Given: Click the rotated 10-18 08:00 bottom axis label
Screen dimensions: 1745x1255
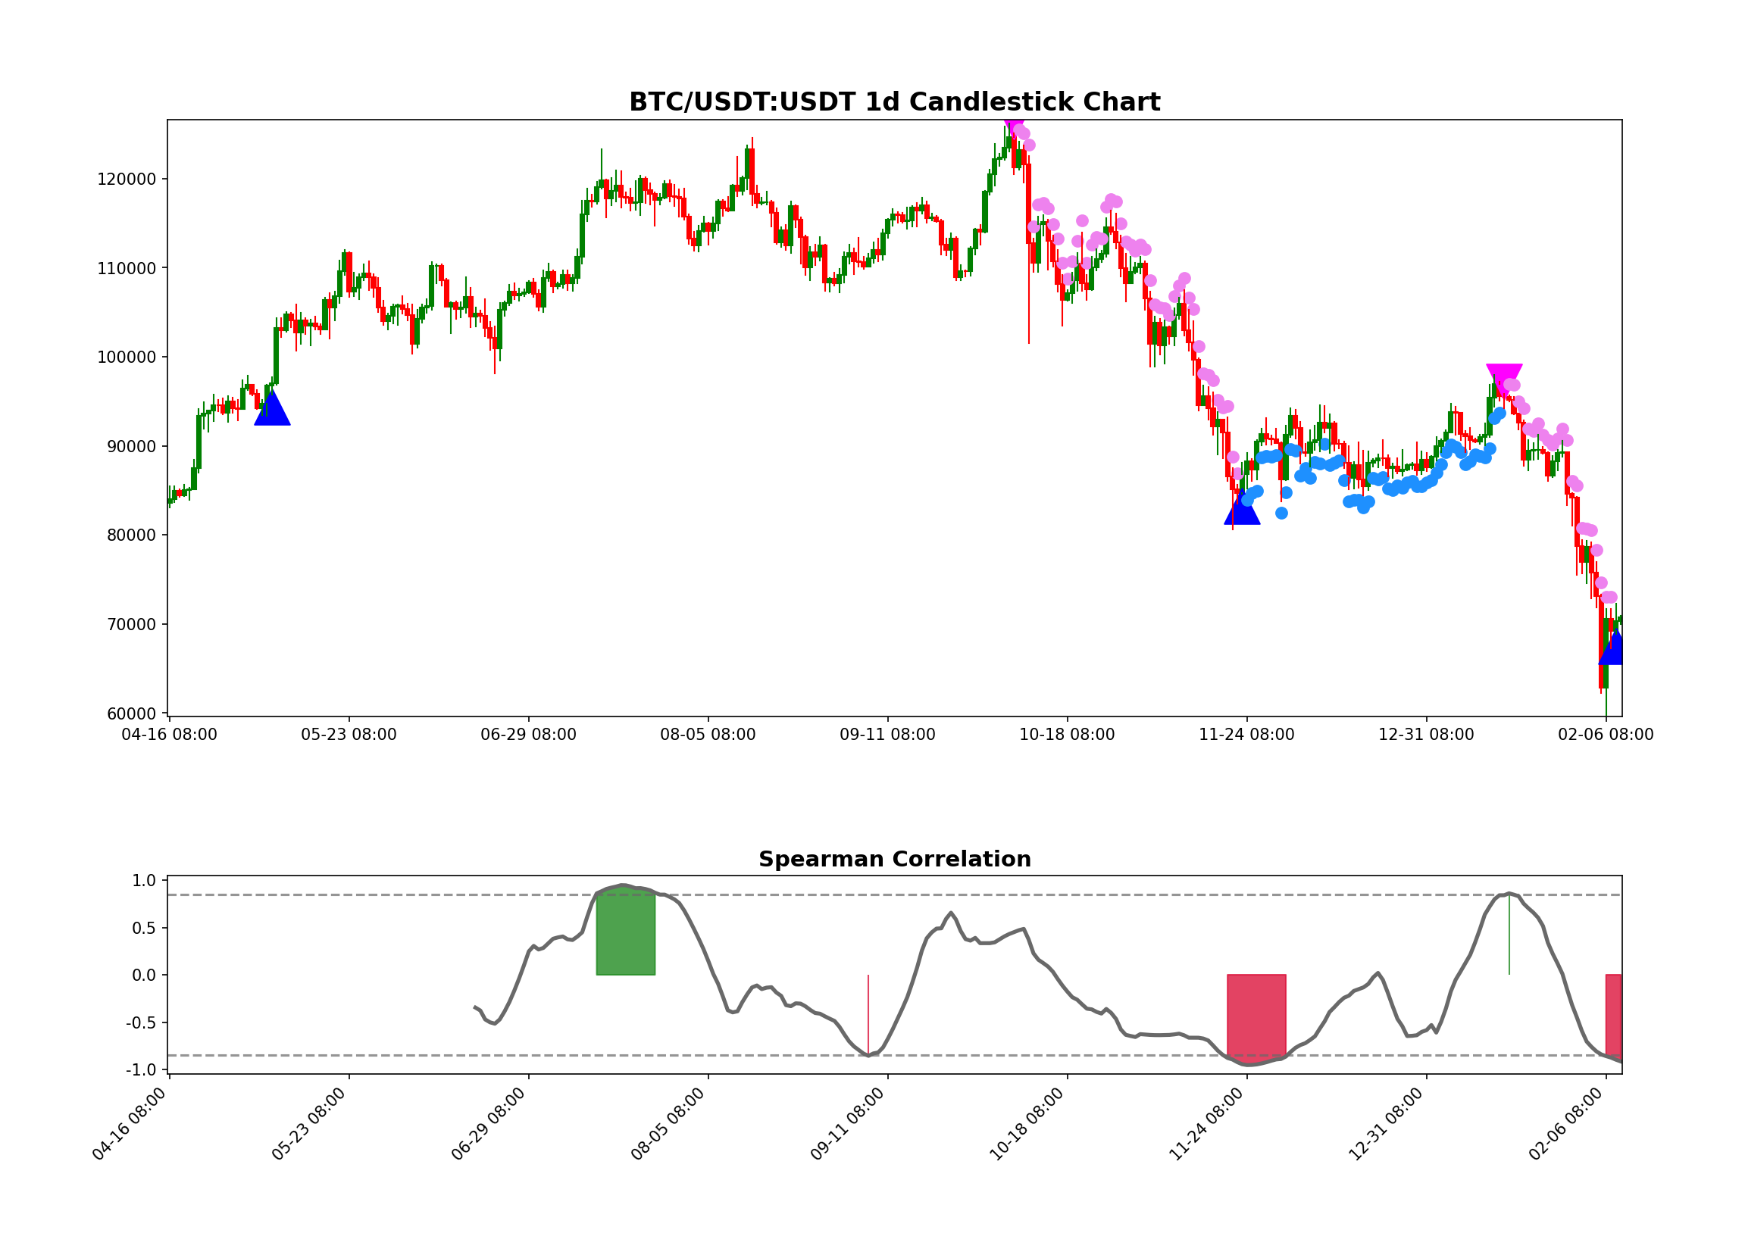Looking at the screenshot, I should point(1027,1124).
